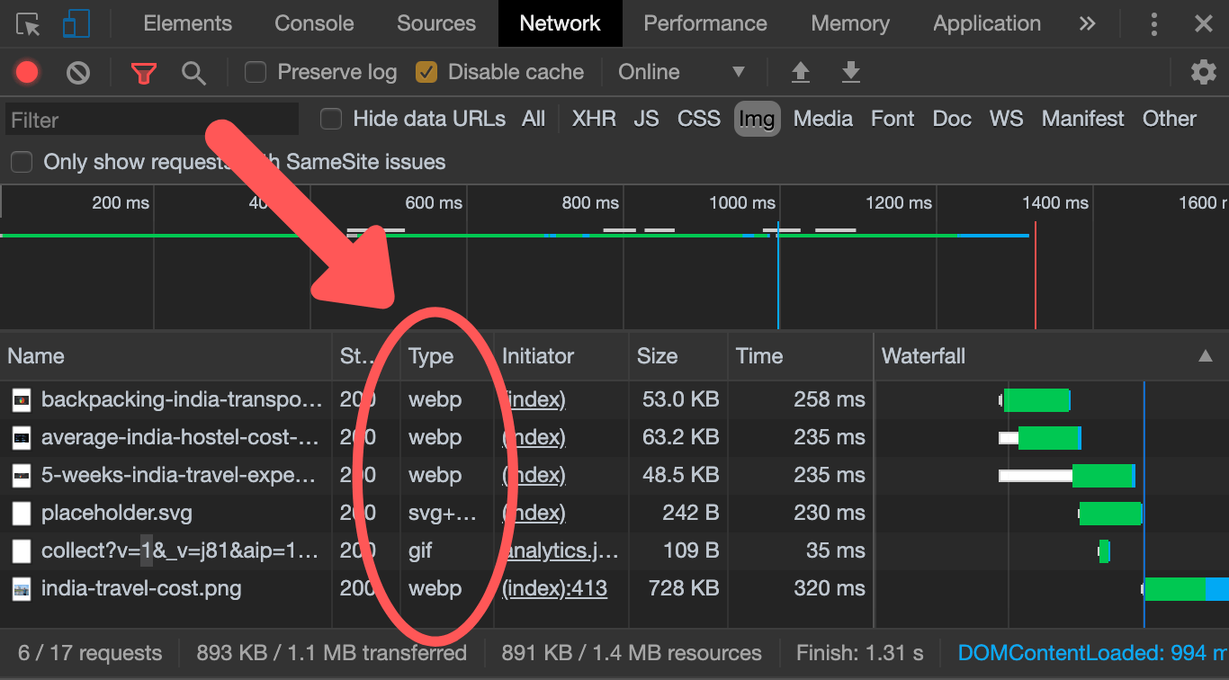Check Hide data URLs
The height and width of the screenshot is (680, 1229).
[x=331, y=118]
